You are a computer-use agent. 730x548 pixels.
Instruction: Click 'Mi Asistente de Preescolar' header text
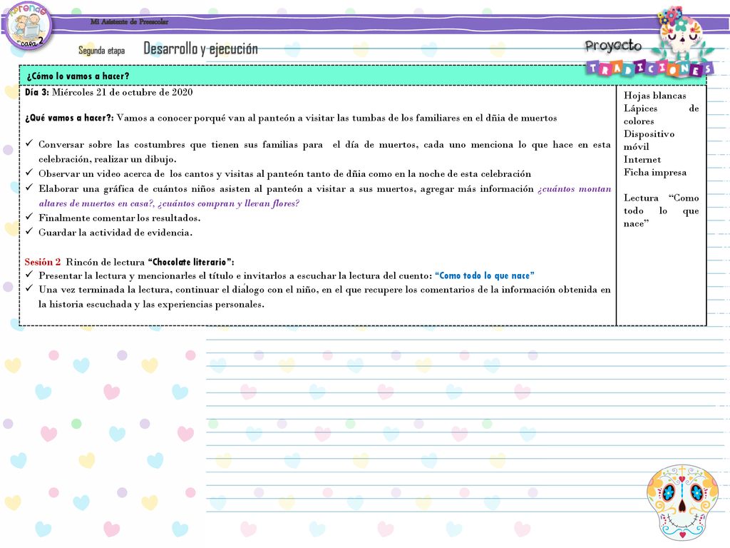click(130, 21)
